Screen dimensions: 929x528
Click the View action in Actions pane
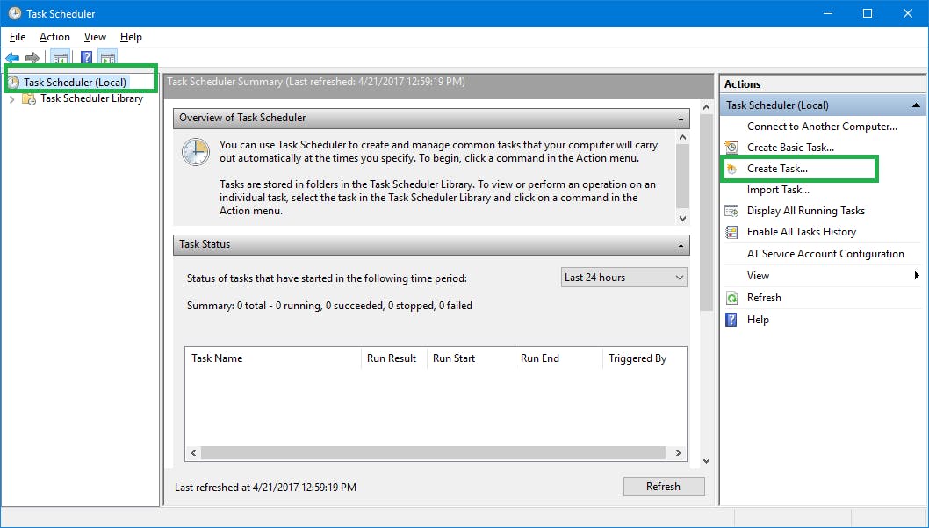point(758,276)
